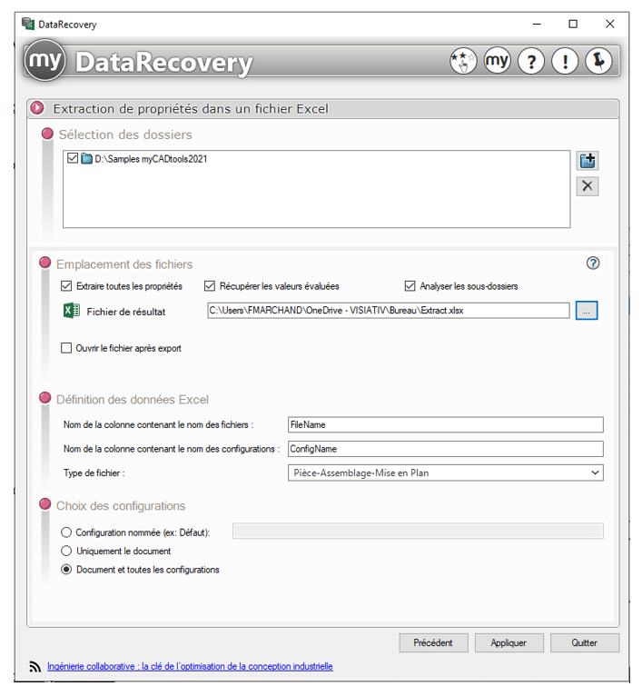Image resolution: width=642 pixels, height=696 pixels.
Task: Open the Type de fichier dropdown
Action: click(446, 472)
